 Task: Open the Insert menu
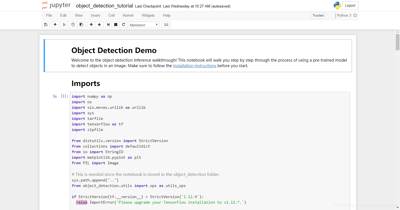95,16
